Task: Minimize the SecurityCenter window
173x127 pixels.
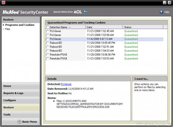Action: [165, 2]
